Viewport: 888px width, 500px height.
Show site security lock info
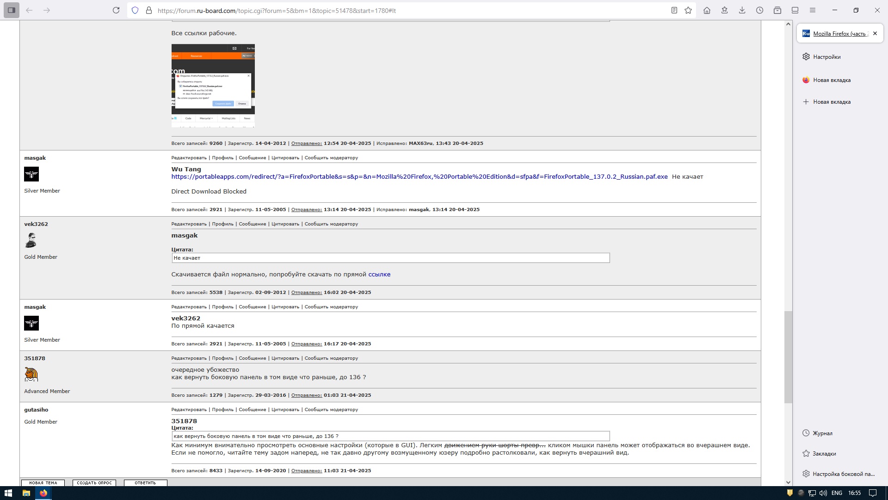(x=149, y=10)
